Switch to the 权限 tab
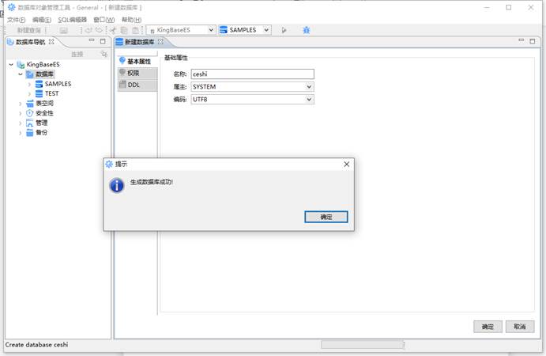The width and height of the screenshot is (546, 356). (x=137, y=74)
